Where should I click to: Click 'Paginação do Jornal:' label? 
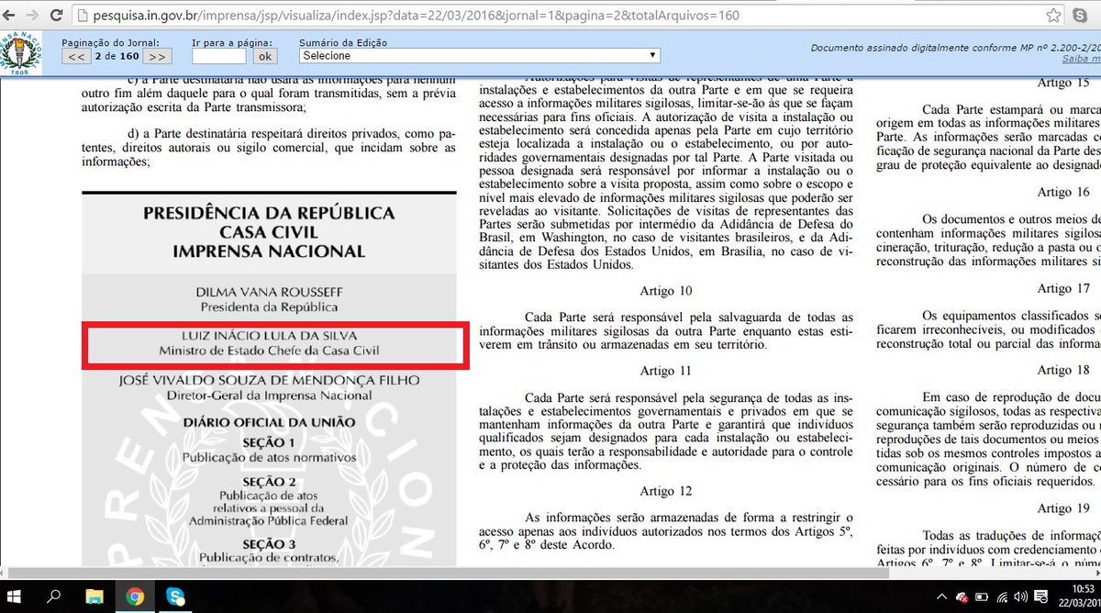110,42
